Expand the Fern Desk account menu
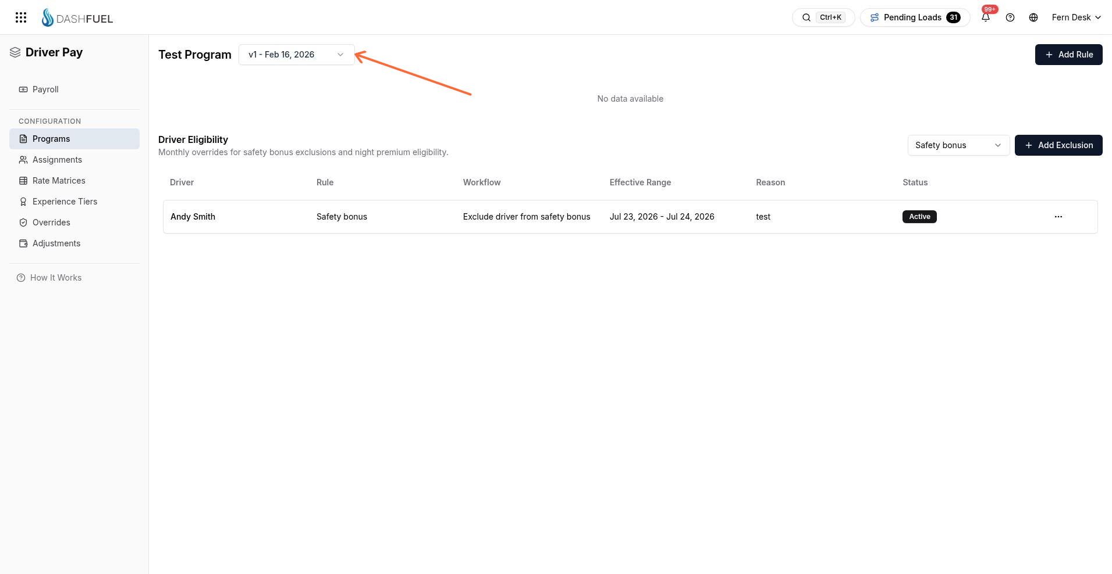Screen dimensions: 1112x574 coord(1077,17)
